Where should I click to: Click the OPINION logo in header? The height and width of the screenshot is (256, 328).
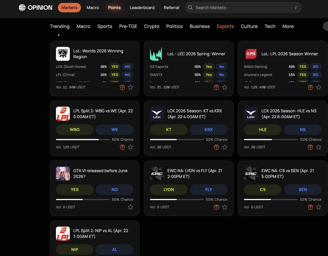pos(35,8)
